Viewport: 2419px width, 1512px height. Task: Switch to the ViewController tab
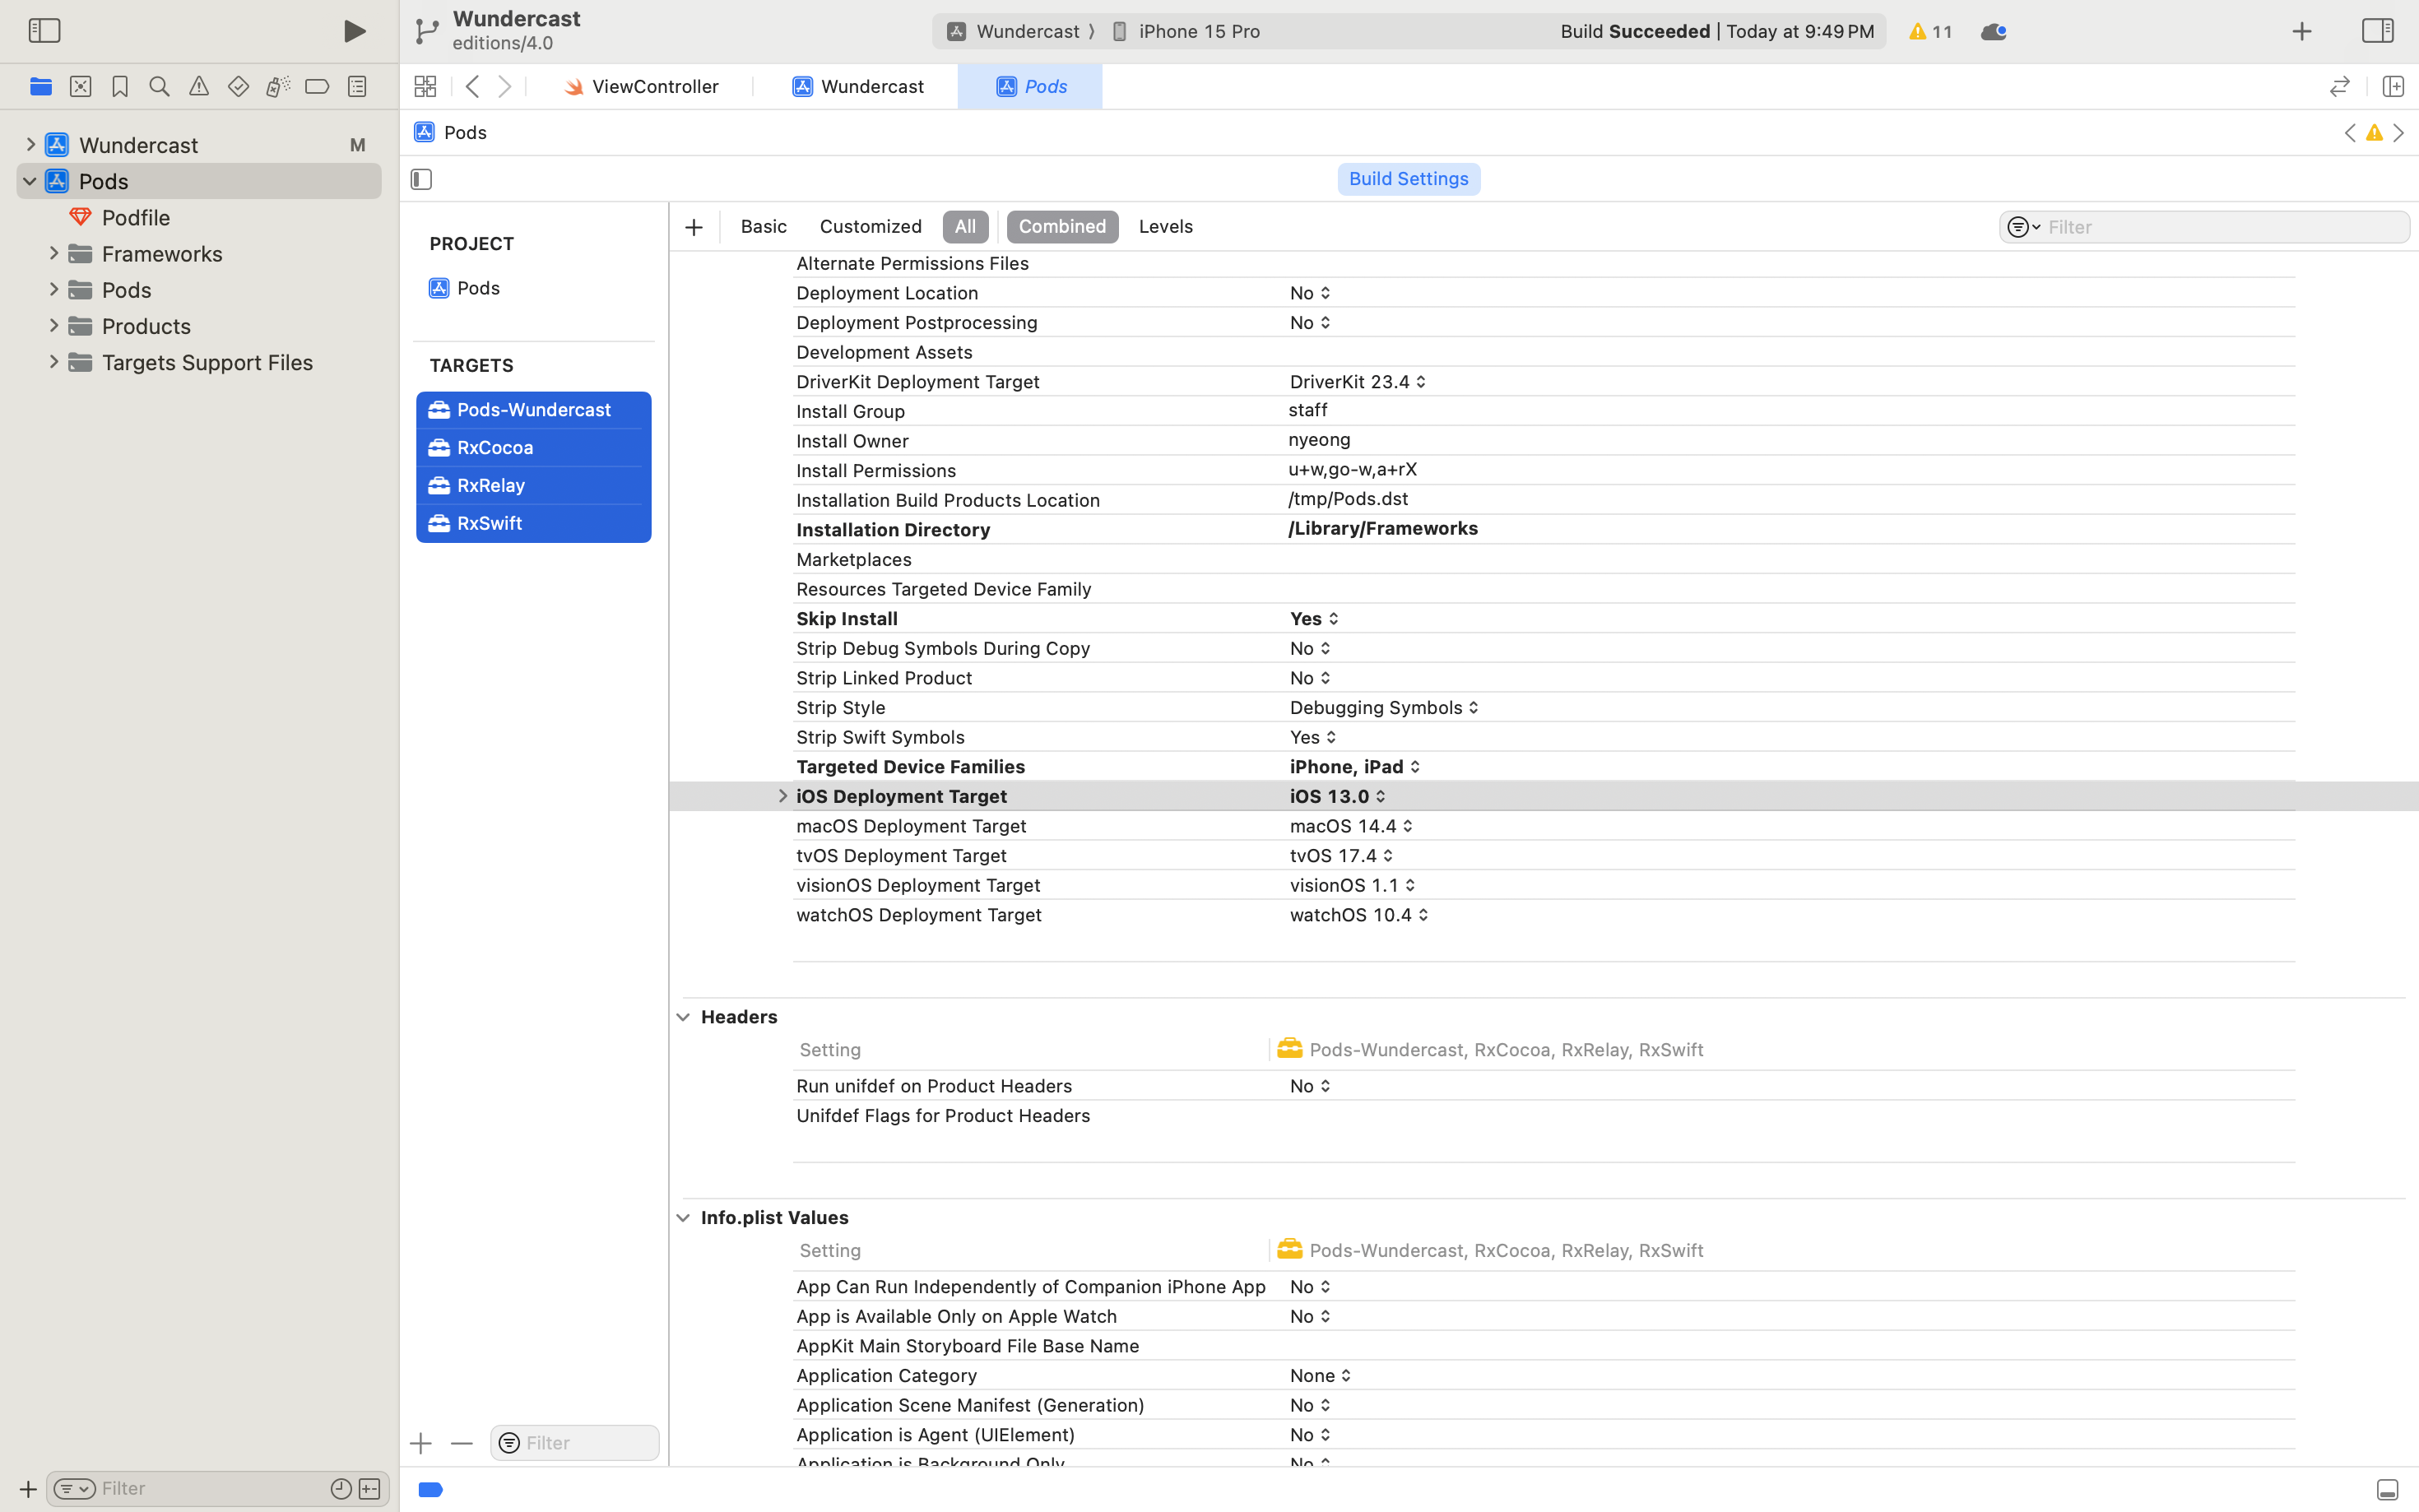click(x=641, y=87)
